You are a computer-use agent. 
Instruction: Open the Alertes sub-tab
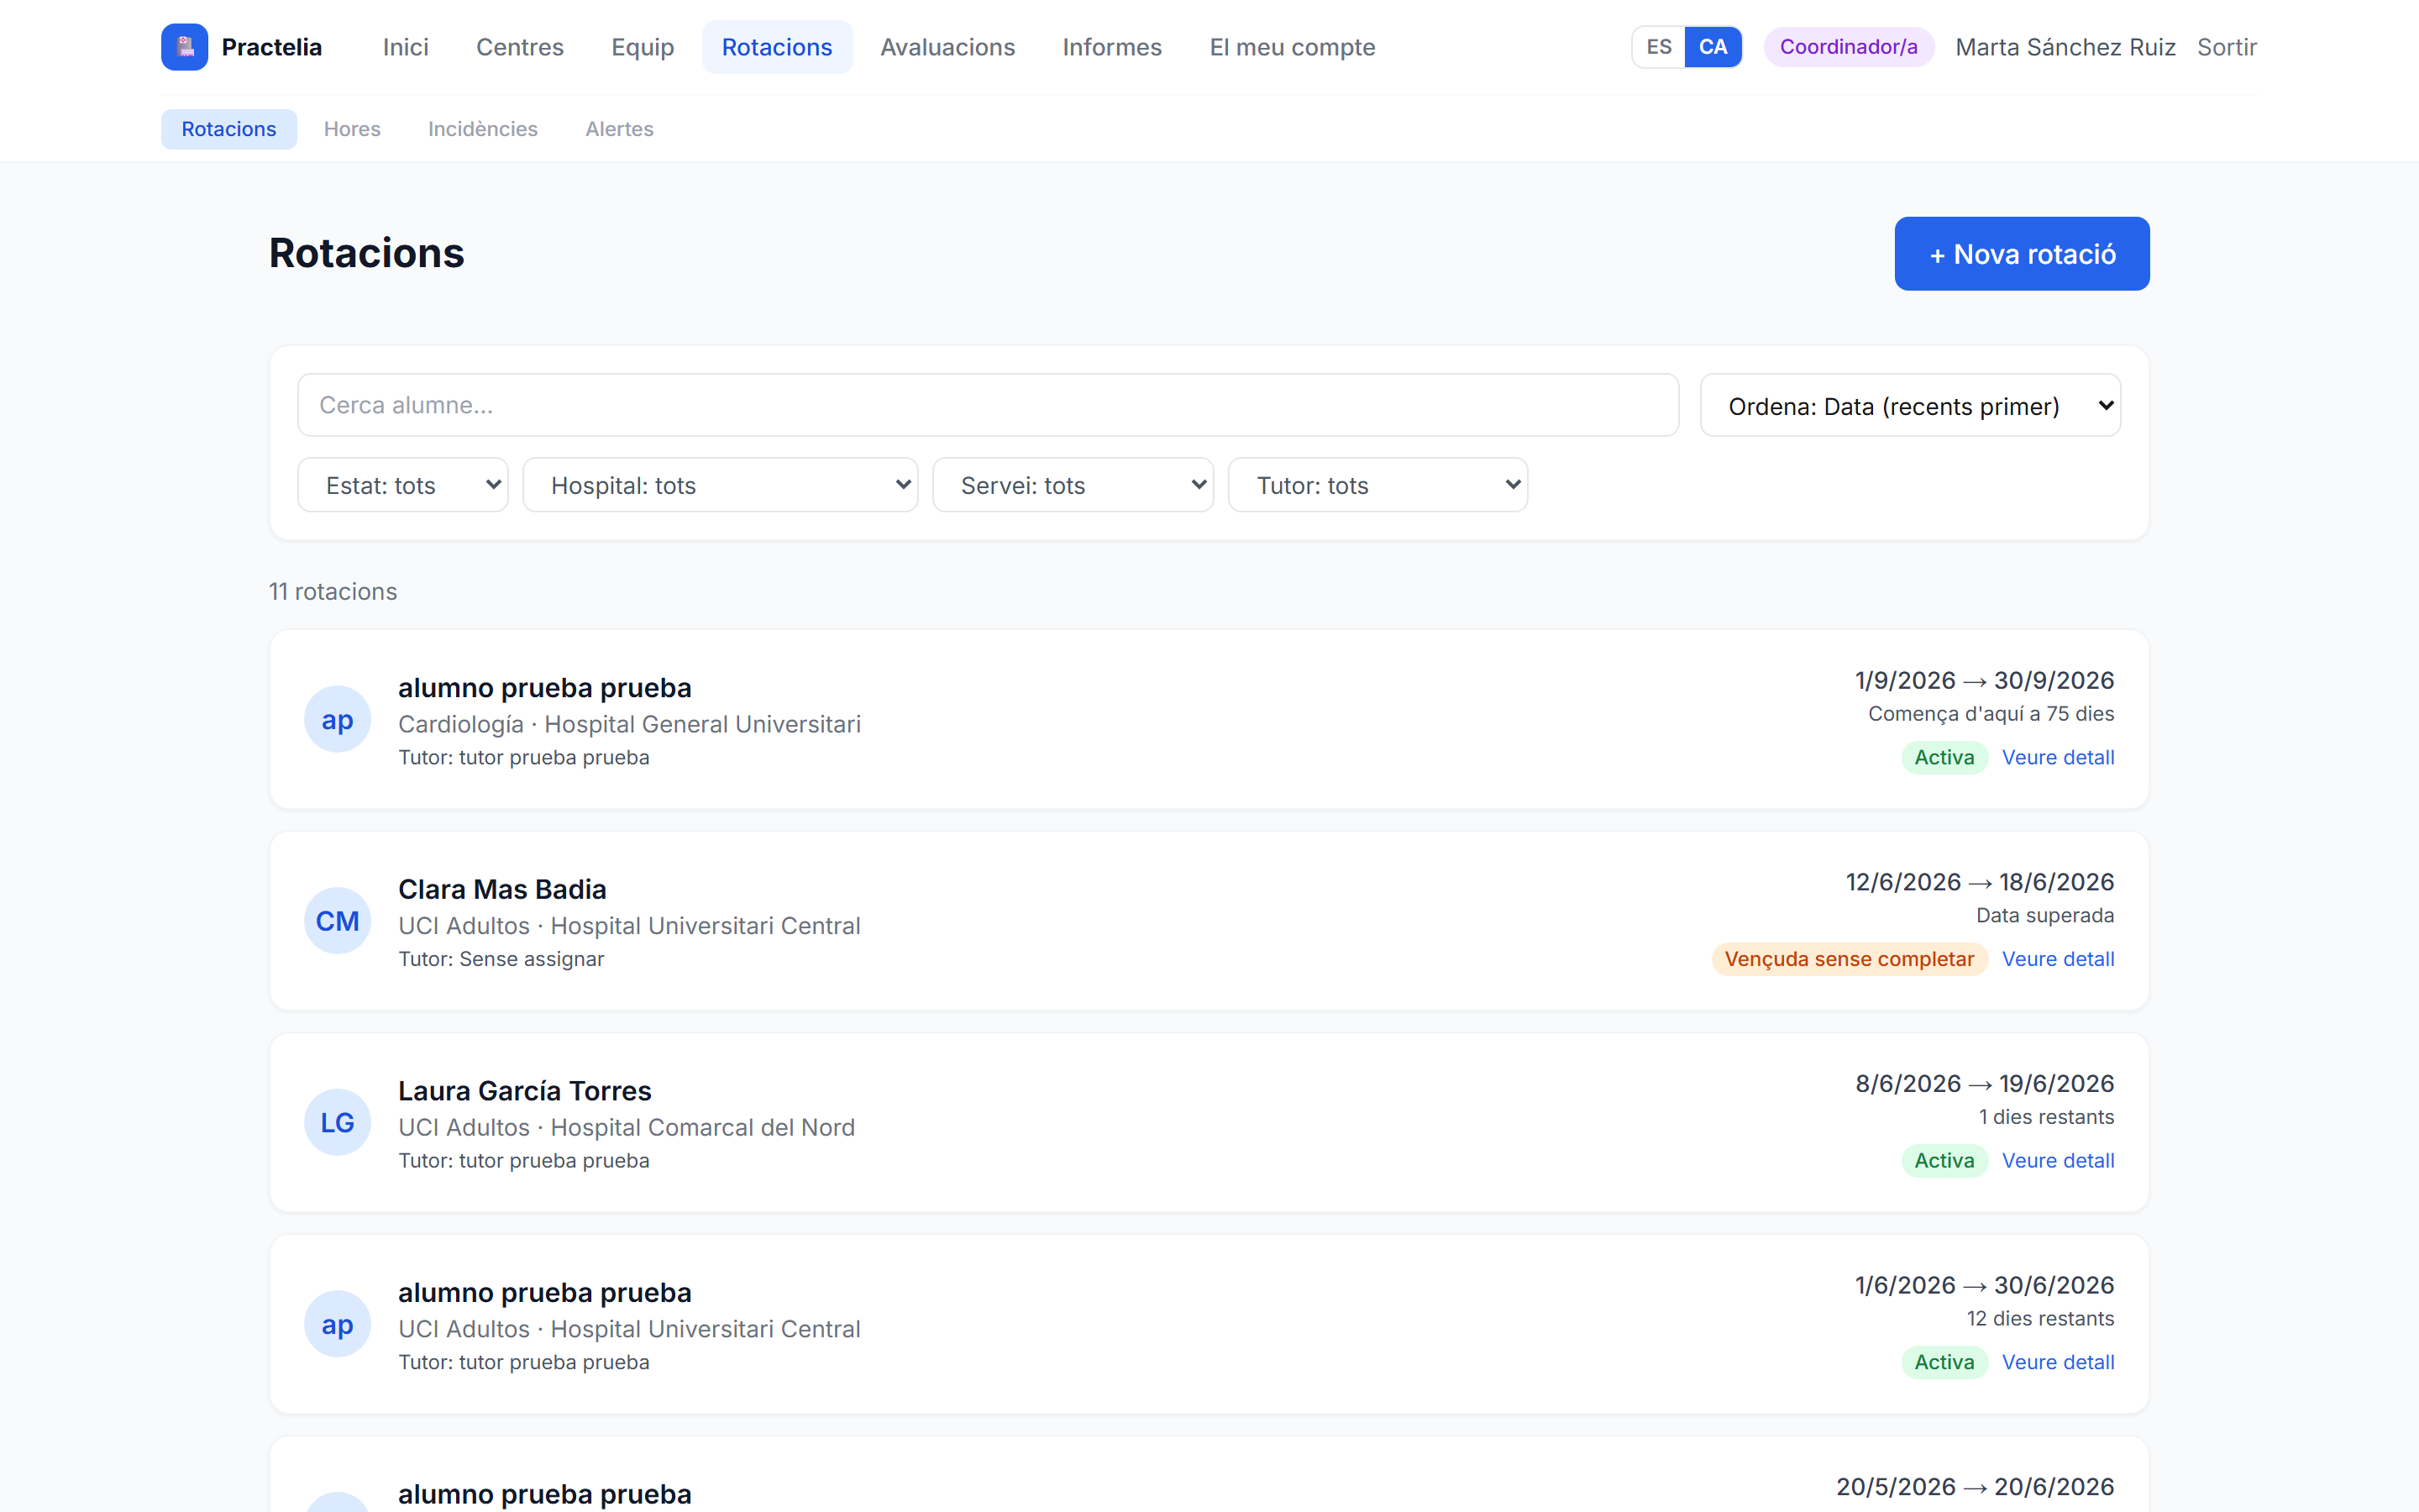(x=619, y=129)
